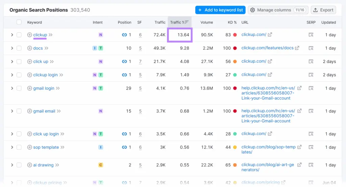Open external link icon for clickup.com/features/docs
346x187 pixels.
tap(297, 48)
